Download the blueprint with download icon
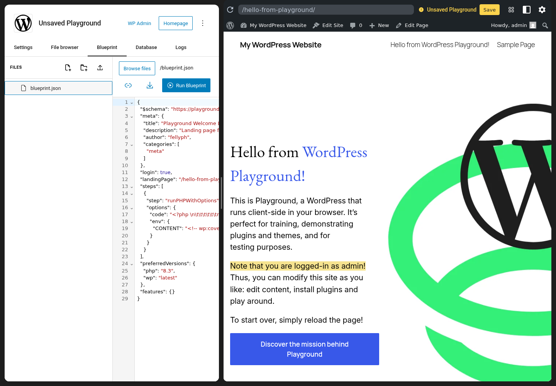Image resolution: width=556 pixels, height=386 pixels. tap(150, 85)
